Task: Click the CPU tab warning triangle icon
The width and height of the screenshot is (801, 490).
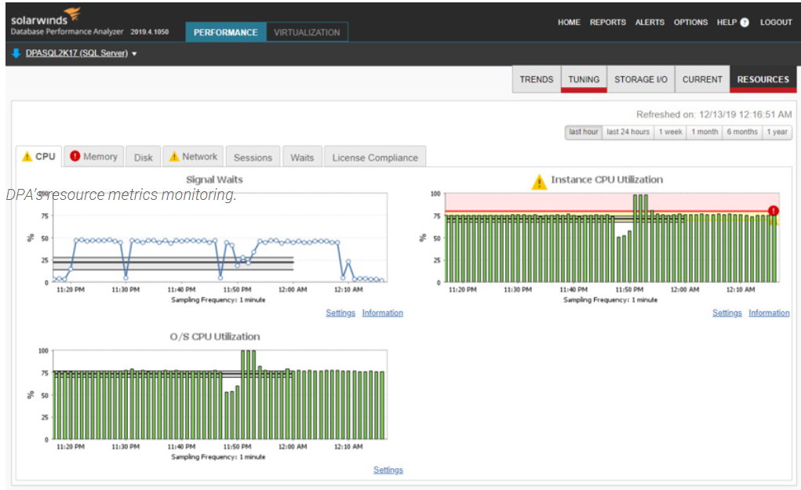Action: (x=27, y=156)
